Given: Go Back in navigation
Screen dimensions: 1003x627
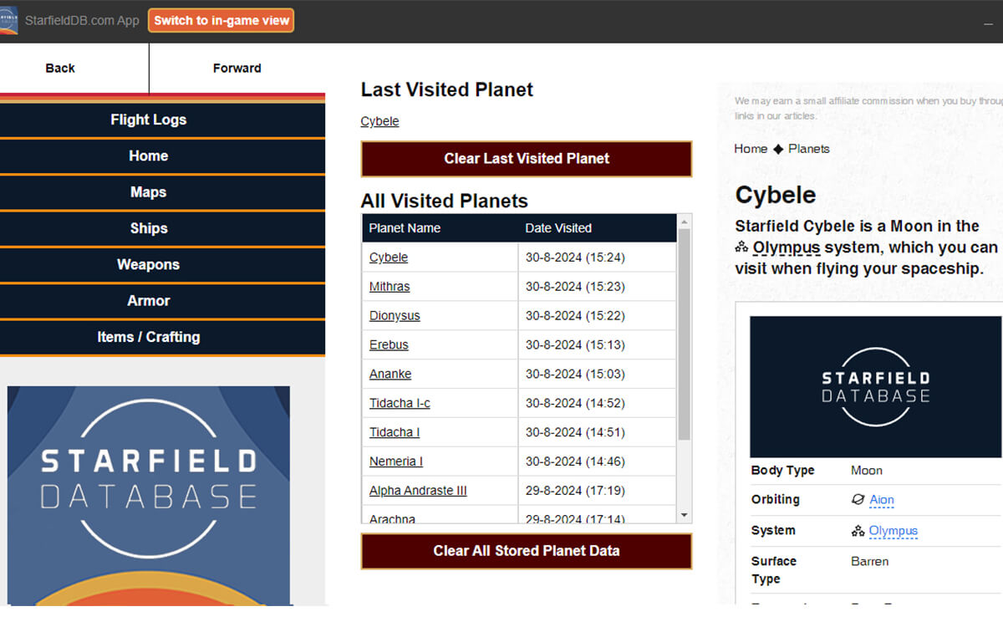Looking at the screenshot, I should click(60, 68).
